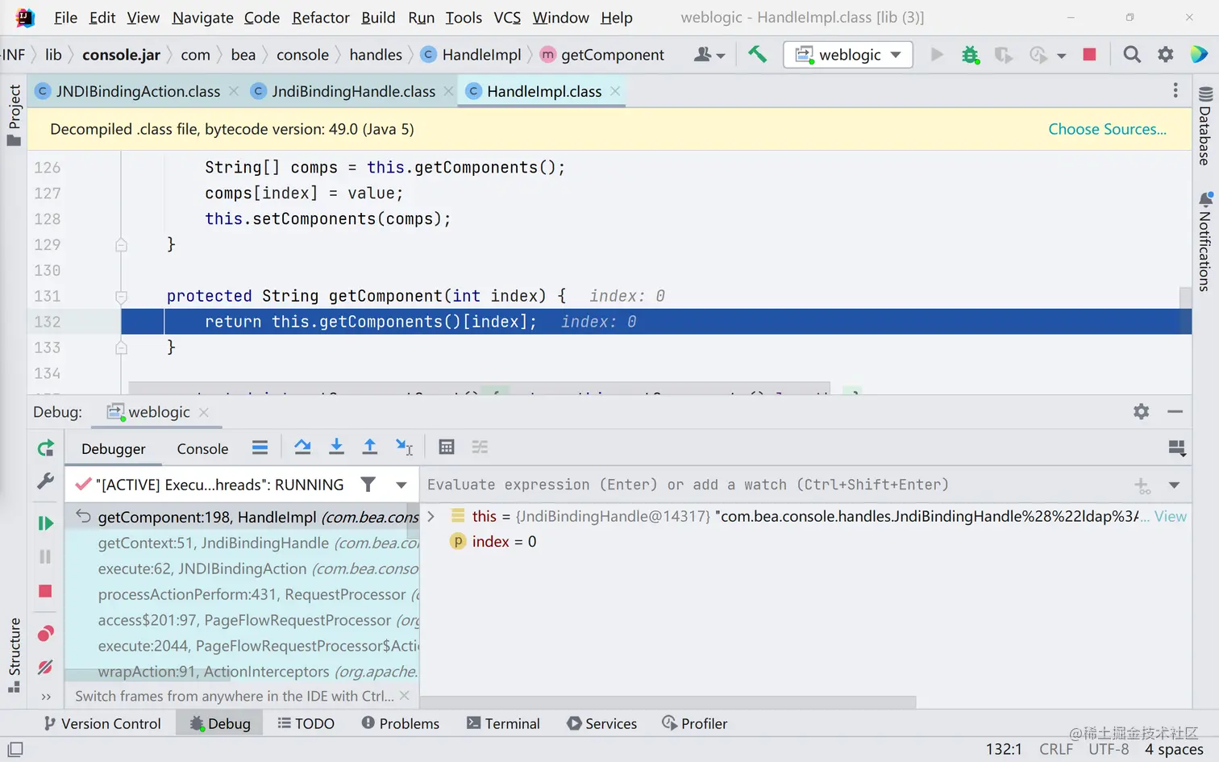1219x762 pixels.
Task: Click the Debug bug icon in toolbar
Action: point(970,54)
